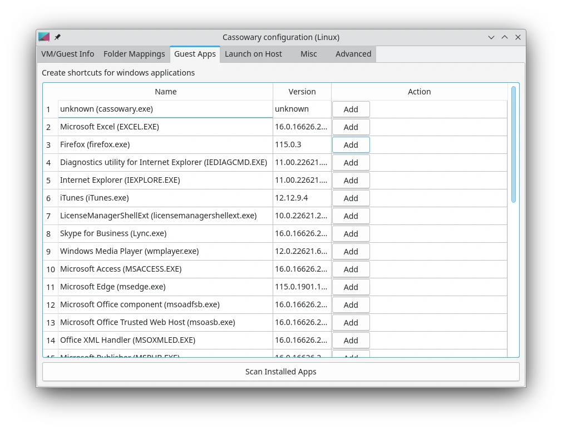Open the Launch on Host tab
This screenshot has width=562, height=430.
click(x=253, y=54)
